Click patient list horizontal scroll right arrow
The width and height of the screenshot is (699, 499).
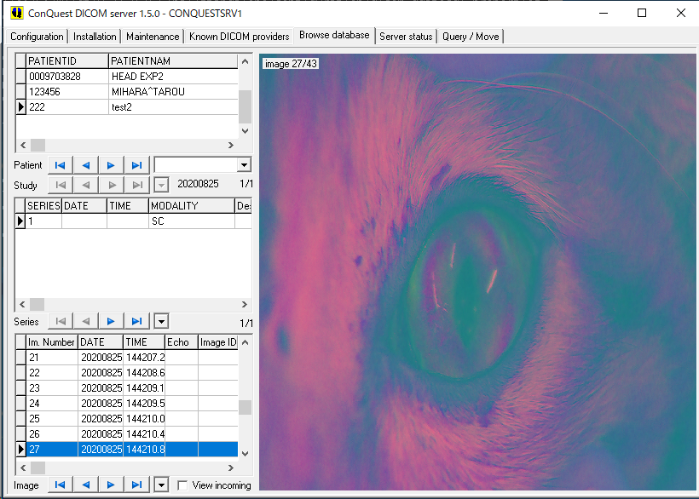point(230,145)
